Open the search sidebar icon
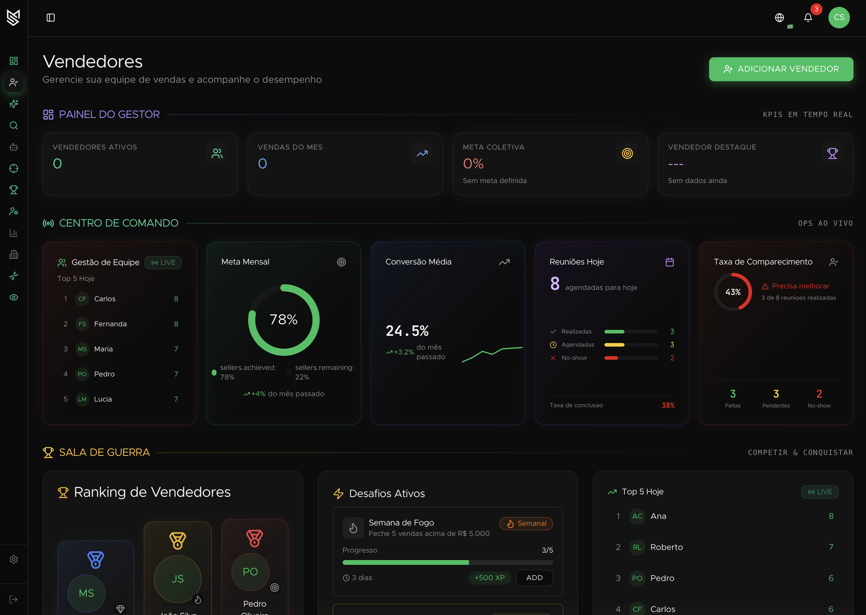The width and height of the screenshot is (866, 615). (14, 125)
